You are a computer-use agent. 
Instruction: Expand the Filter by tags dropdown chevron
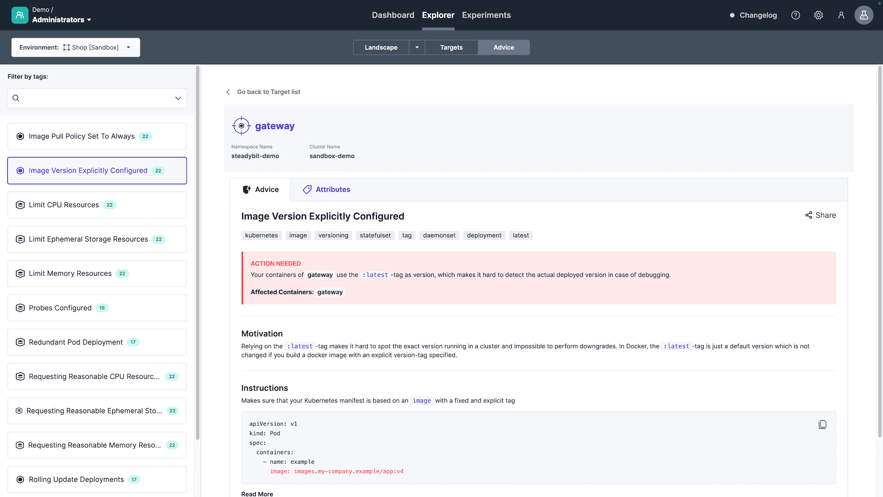[178, 98]
